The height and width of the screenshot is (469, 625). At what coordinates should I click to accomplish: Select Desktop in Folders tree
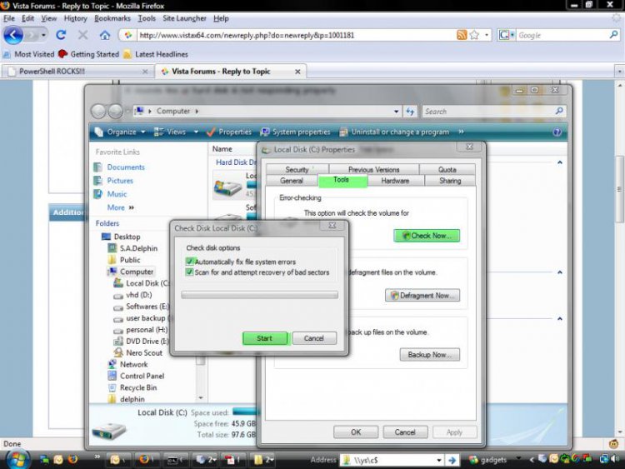(x=127, y=237)
